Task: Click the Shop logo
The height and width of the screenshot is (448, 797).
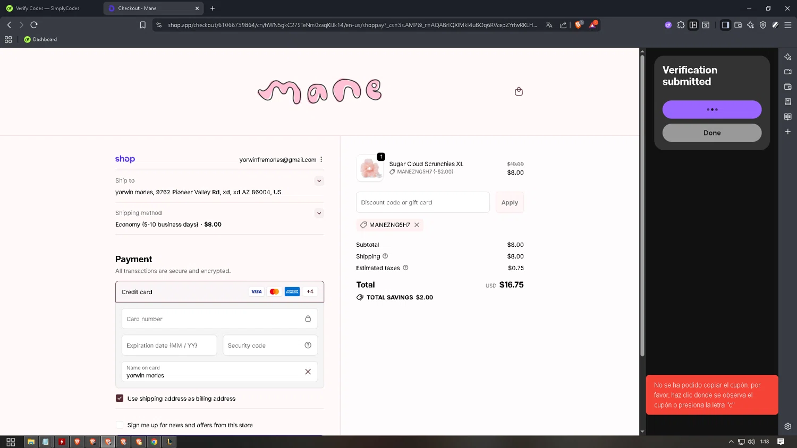Action: pos(125,159)
